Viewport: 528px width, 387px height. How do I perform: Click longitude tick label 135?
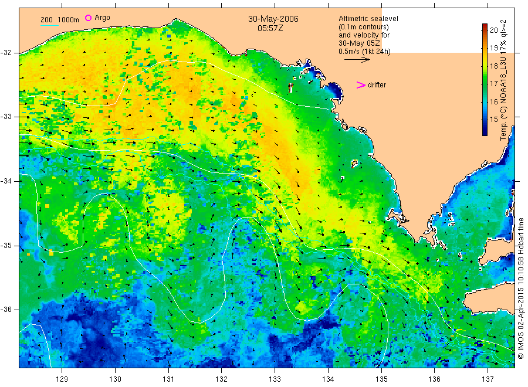tap(381, 379)
